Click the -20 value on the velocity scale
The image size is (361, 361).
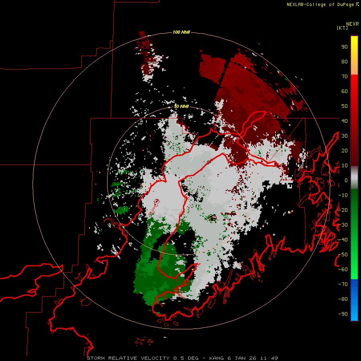coord(343,210)
